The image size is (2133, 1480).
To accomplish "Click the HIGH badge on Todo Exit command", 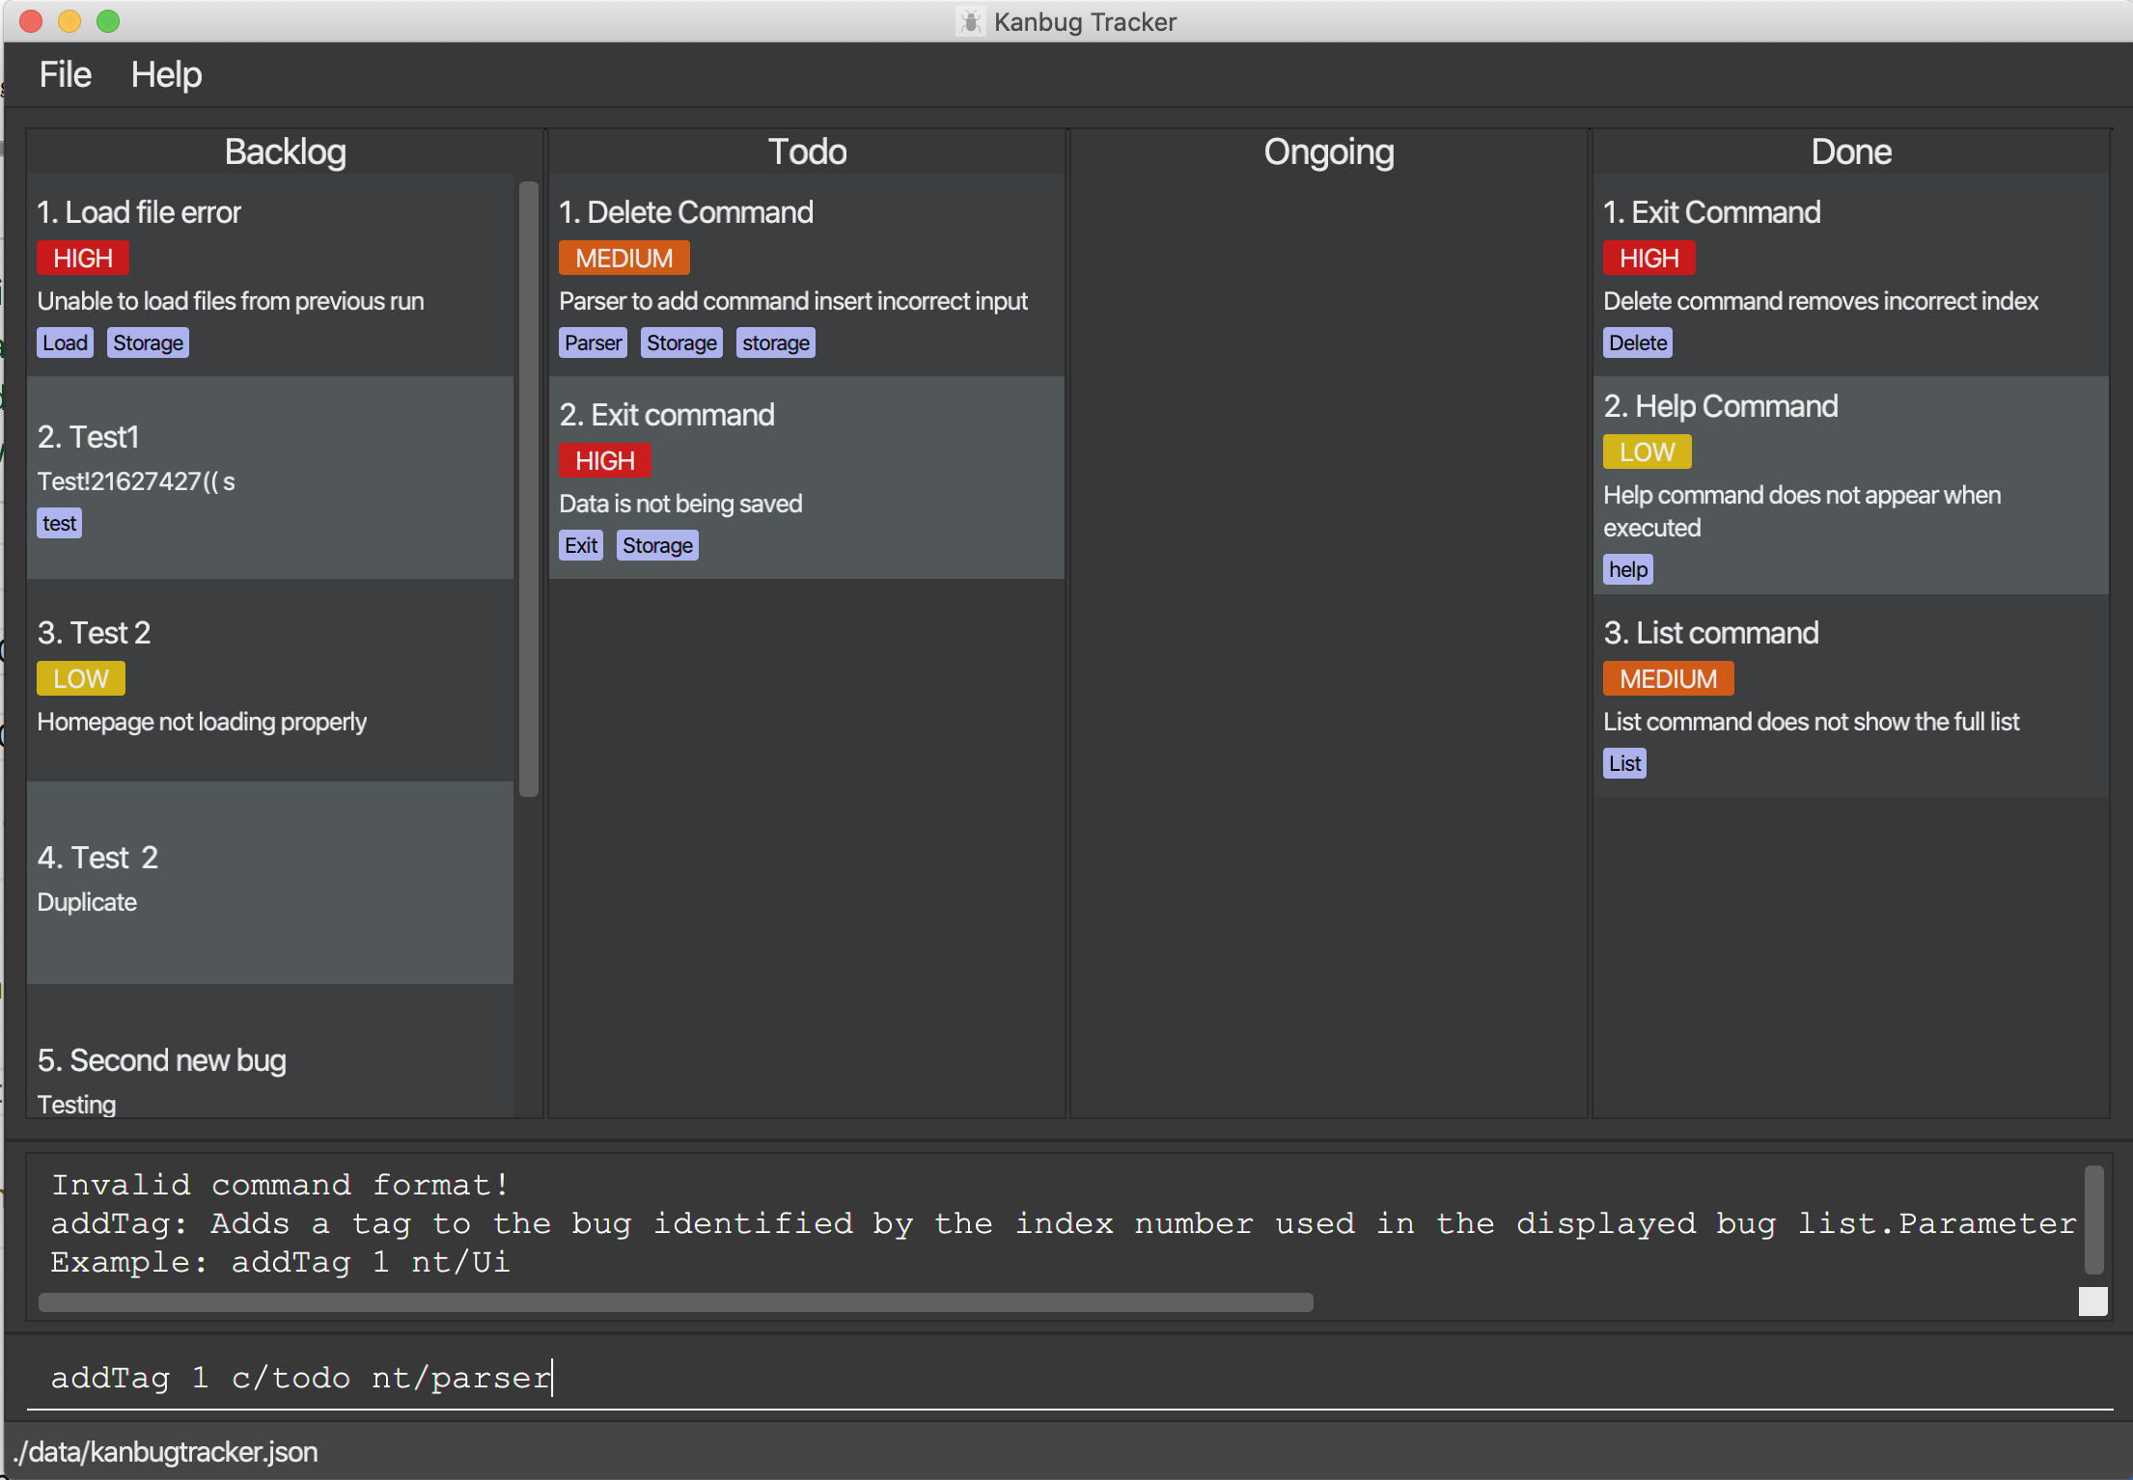I will coord(605,460).
